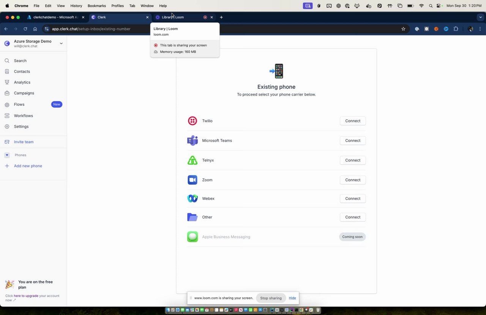Image resolution: width=486 pixels, height=315 pixels.
Task: Click "This tab is sharing your screen" text
Action: click(183, 45)
